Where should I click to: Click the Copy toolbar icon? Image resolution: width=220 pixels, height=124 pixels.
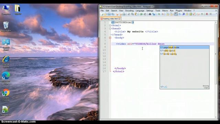[132, 14]
